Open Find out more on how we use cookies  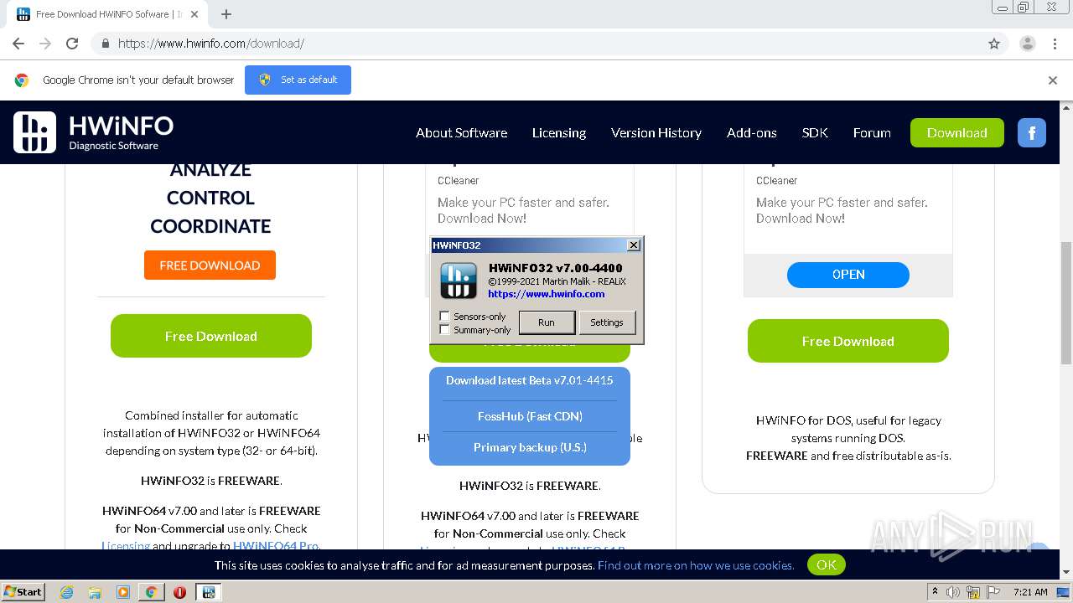[696, 565]
